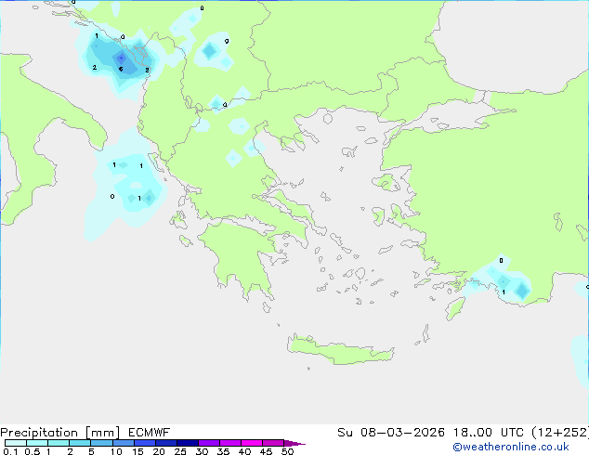The width and height of the screenshot is (589, 455).
Task: Click the "10" legend scale label
Action: [x=116, y=451]
